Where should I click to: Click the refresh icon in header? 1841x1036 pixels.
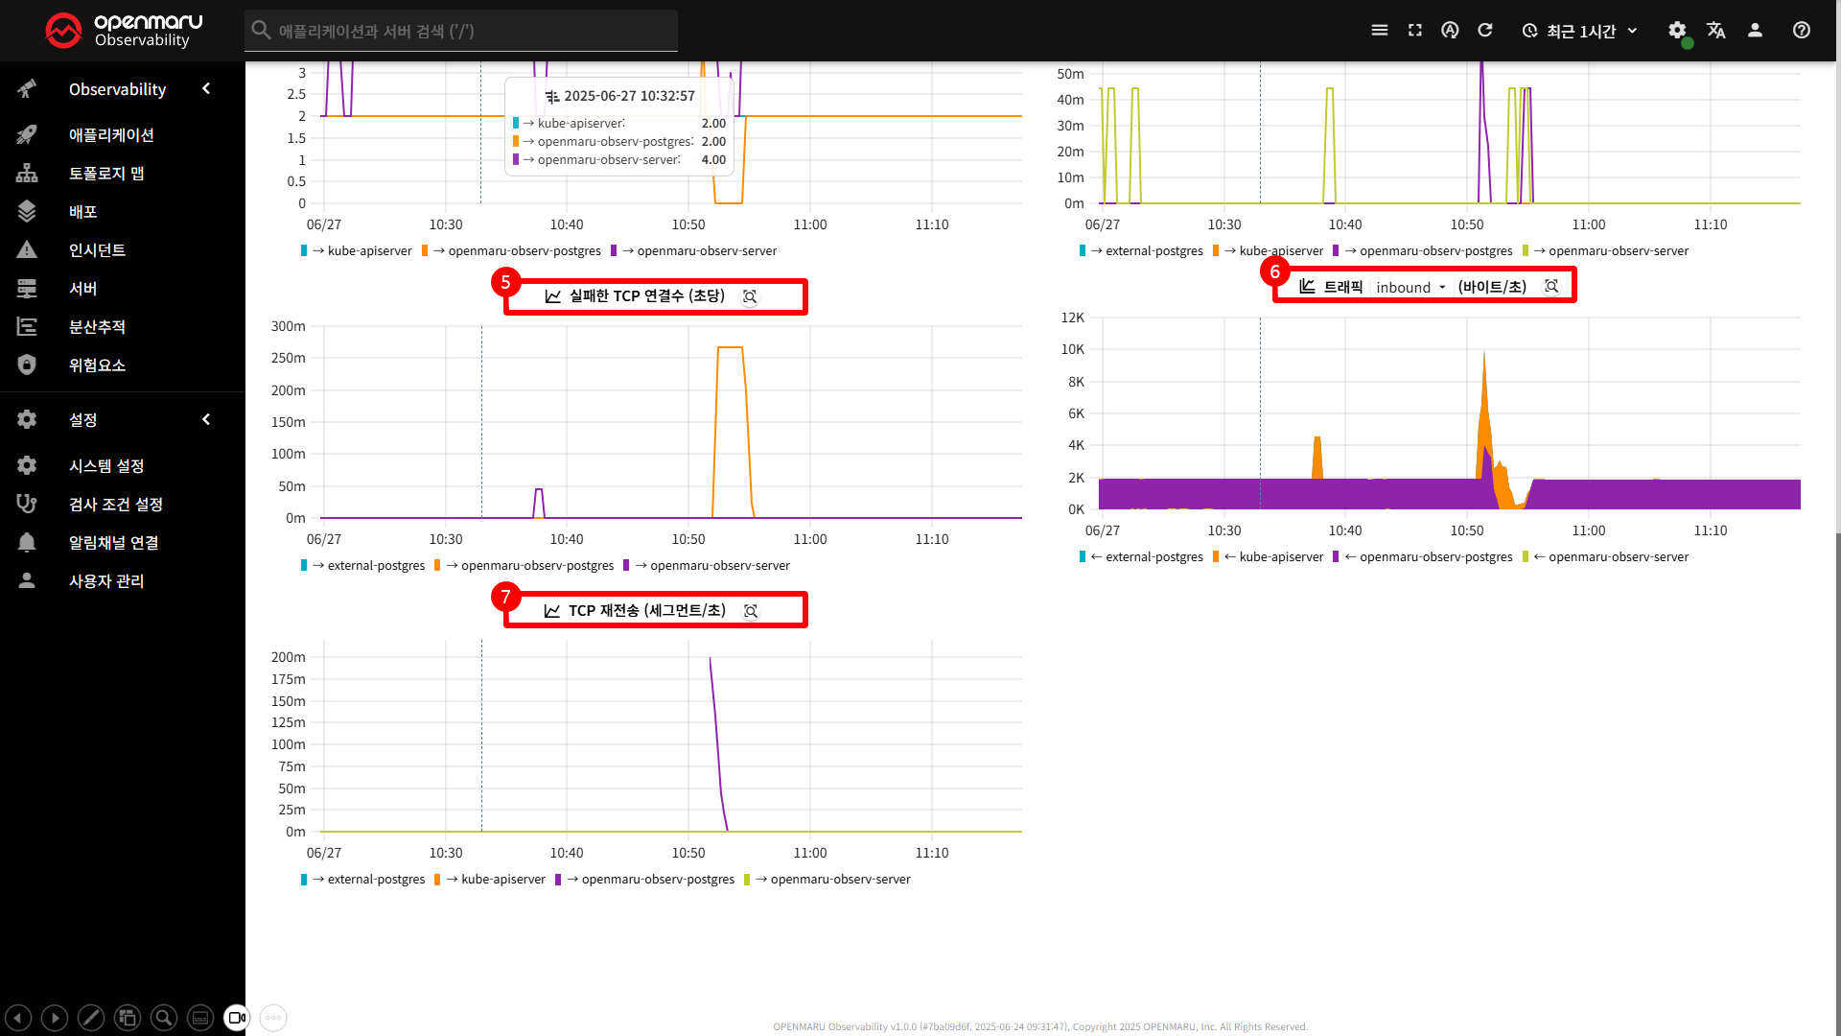(1485, 31)
